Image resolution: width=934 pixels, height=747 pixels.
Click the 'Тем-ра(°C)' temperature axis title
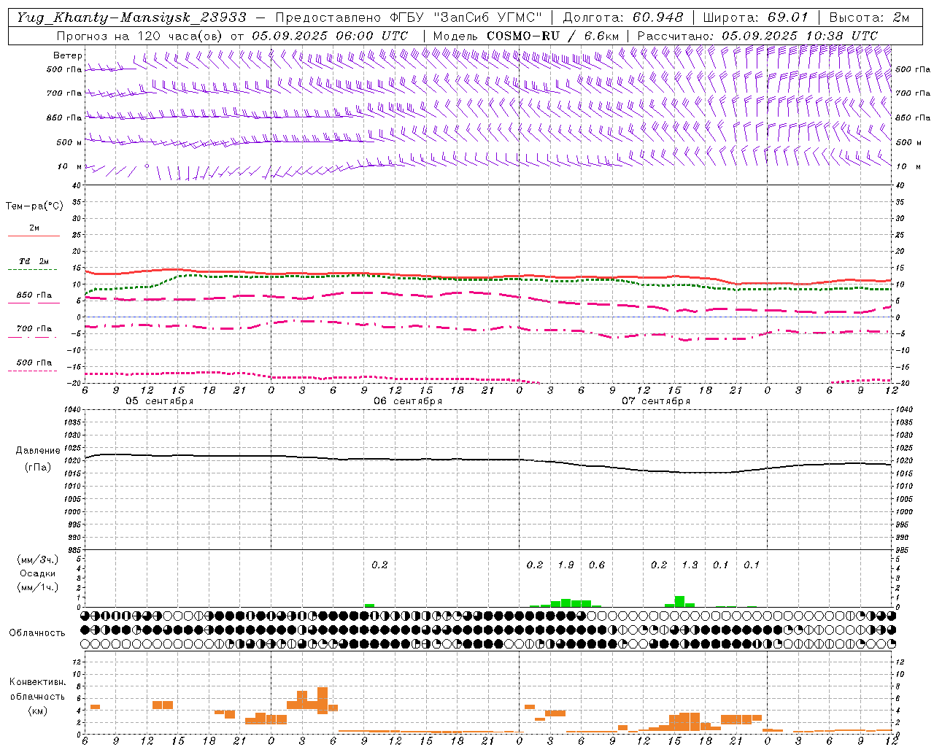pyautogui.click(x=34, y=206)
